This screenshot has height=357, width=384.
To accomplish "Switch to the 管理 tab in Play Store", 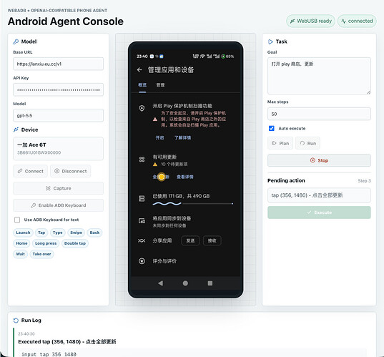I will click(160, 85).
